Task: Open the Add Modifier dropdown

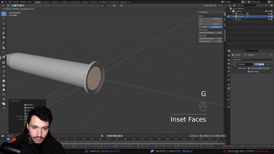Action: (252, 60)
